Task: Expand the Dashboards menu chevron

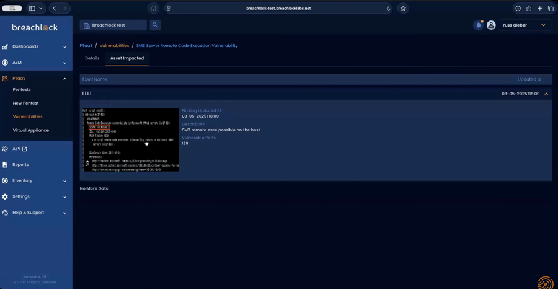Action: click(x=64, y=47)
